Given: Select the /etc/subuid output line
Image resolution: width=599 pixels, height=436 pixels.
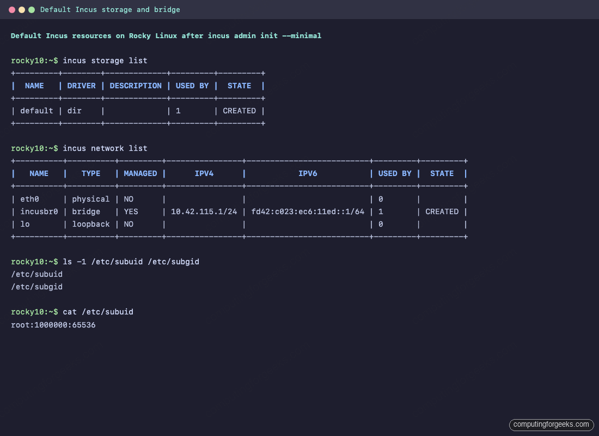Looking at the screenshot, I should (x=36, y=274).
